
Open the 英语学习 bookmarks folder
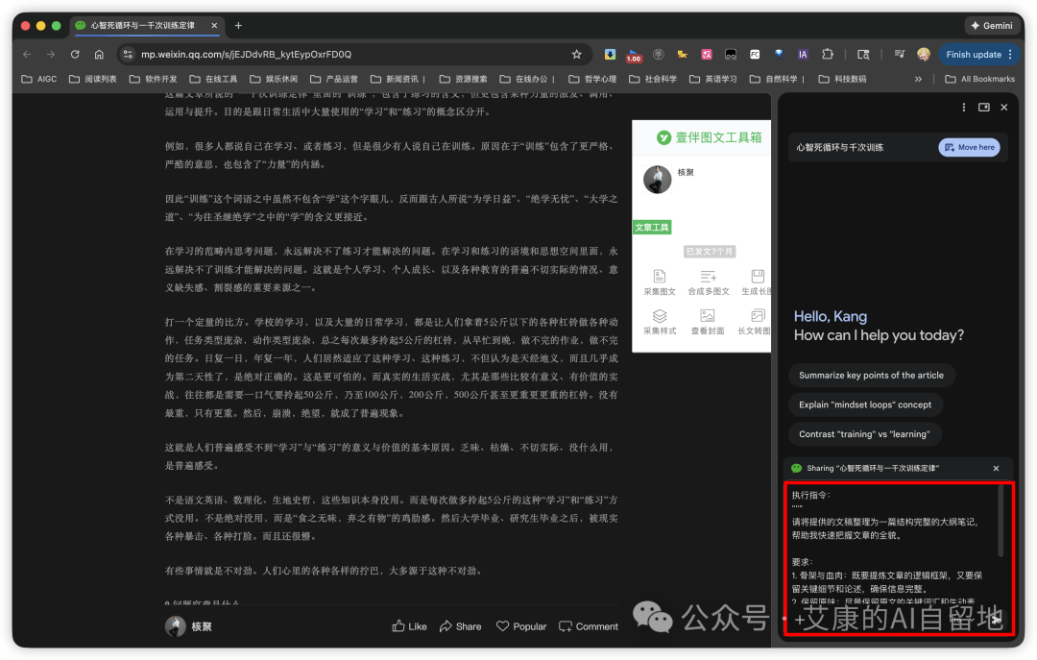point(712,79)
